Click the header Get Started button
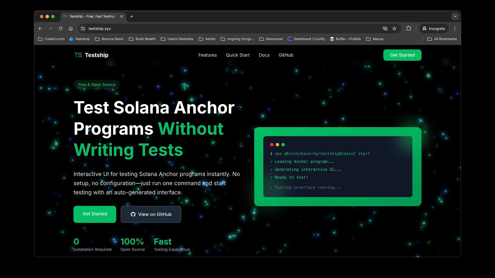This screenshot has width=495, height=278. pos(402,55)
